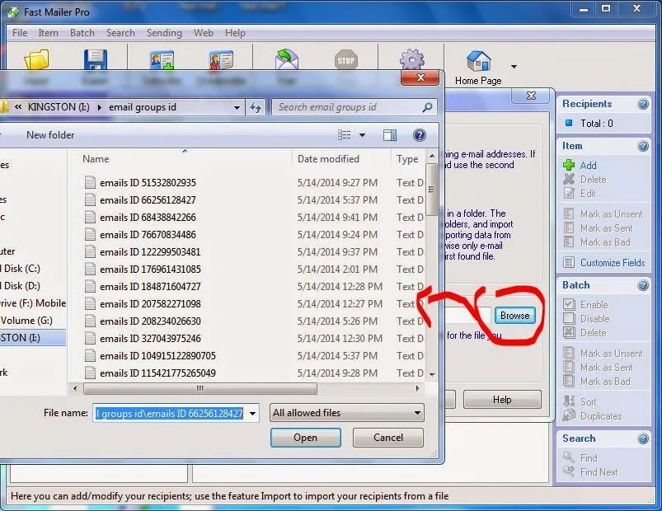Toggle the preview pane icon in file dialog
662x511 pixels.
coord(390,135)
